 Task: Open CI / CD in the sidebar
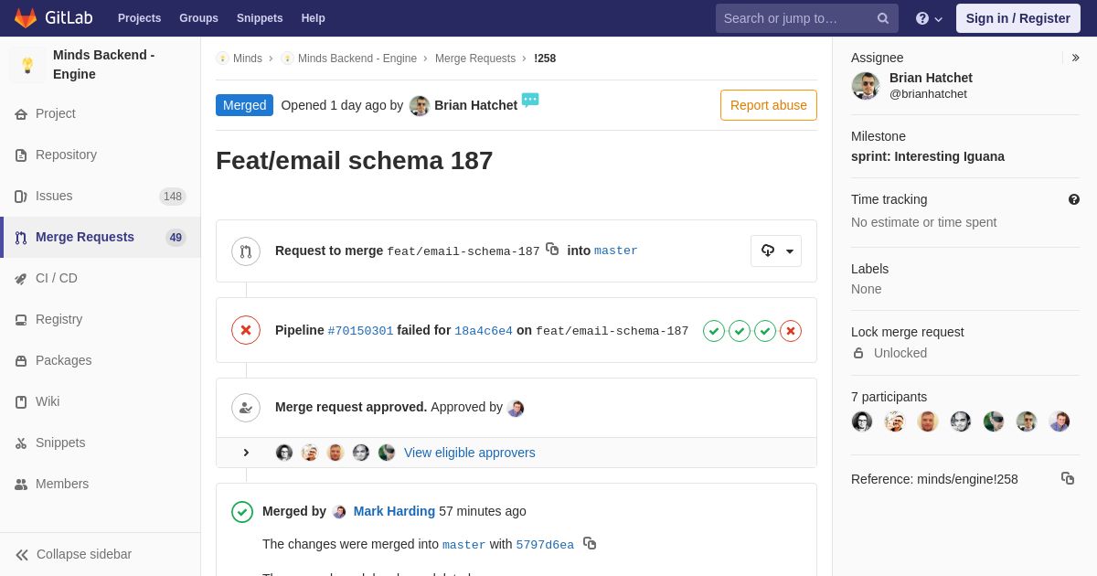pyautogui.click(x=101, y=278)
